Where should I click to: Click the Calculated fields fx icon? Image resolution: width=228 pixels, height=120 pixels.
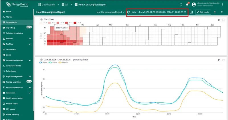[x=4, y=66]
